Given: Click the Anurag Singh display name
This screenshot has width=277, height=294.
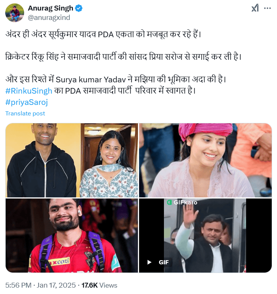Looking at the screenshot, I should coord(51,8).
